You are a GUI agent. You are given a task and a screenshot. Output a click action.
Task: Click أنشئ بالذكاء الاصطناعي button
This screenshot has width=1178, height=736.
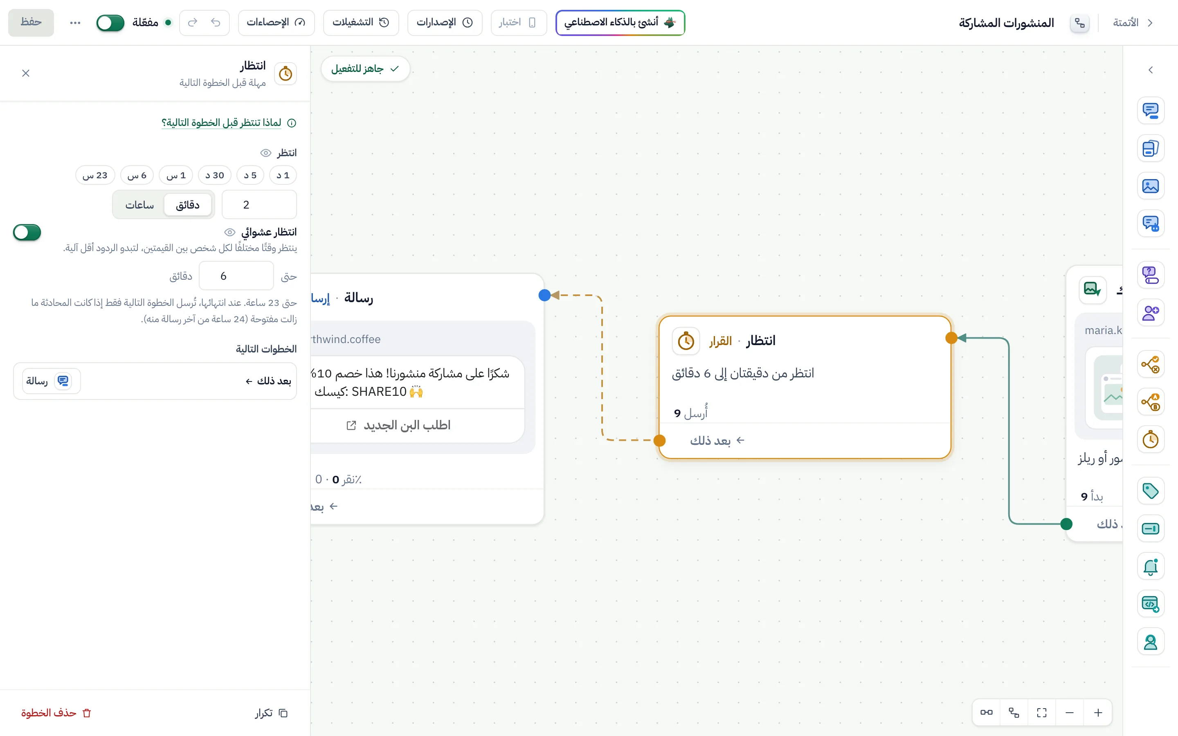(620, 22)
